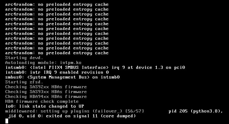The height and width of the screenshot is (124, 229).
Task: Click the 'Starting zfsd.' line
Action: 24,82
